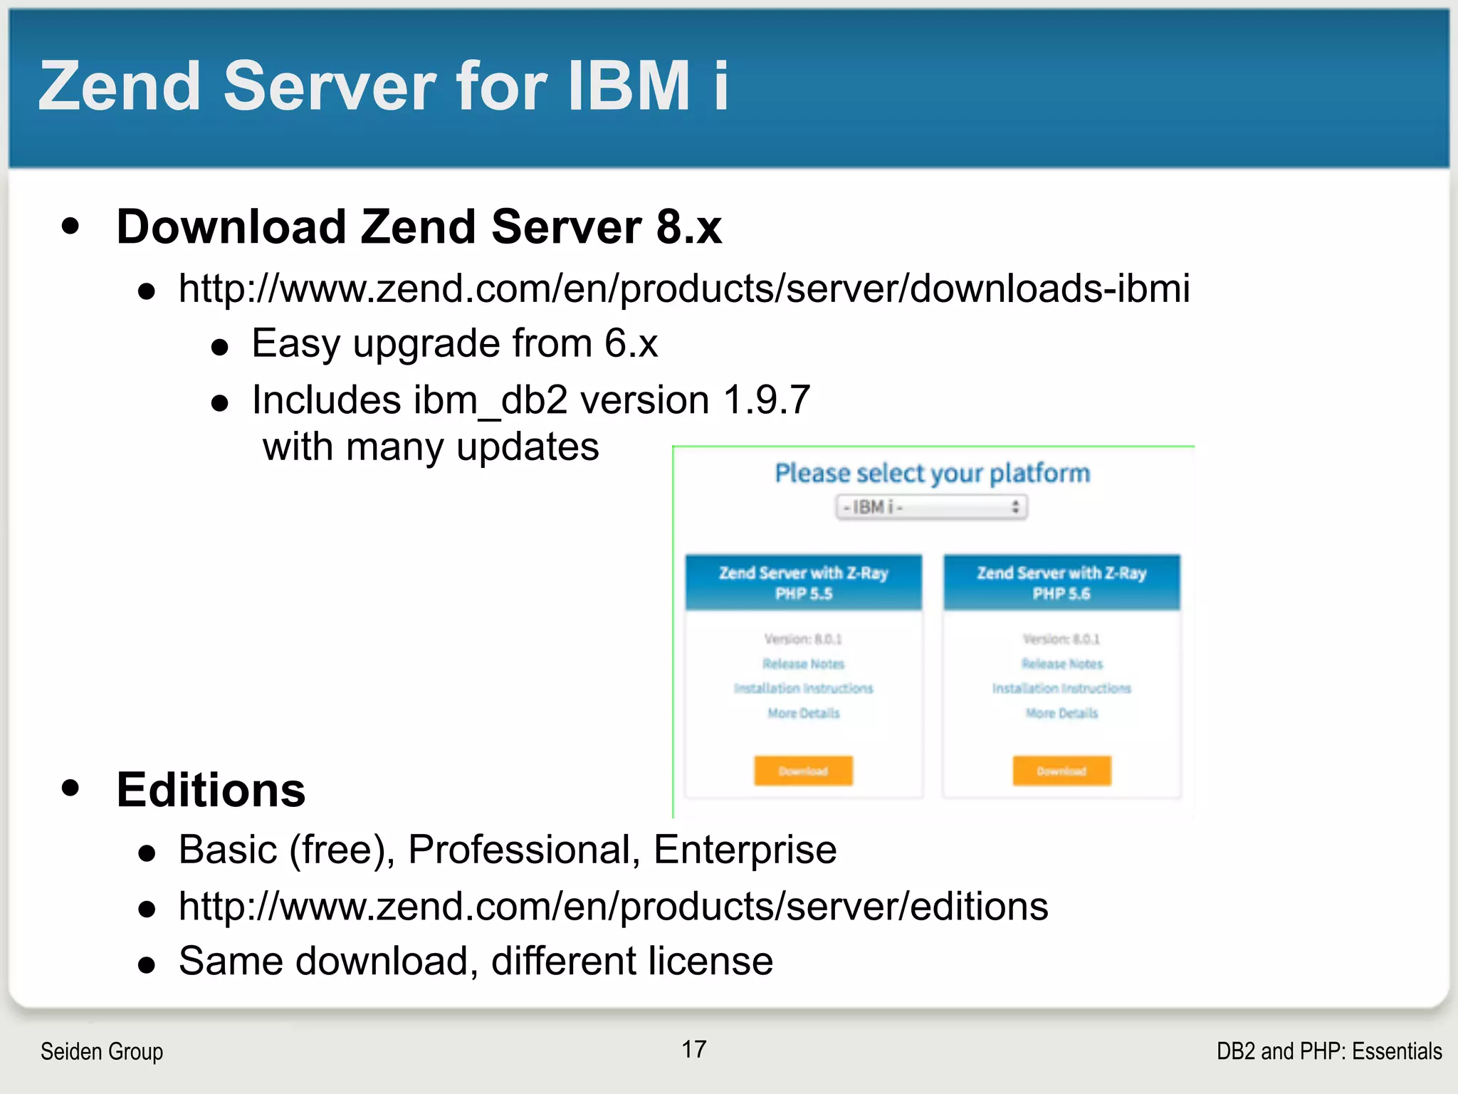This screenshot has height=1094, width=1458.
Task: Click 'with many updates' text line
Action: 431,447
